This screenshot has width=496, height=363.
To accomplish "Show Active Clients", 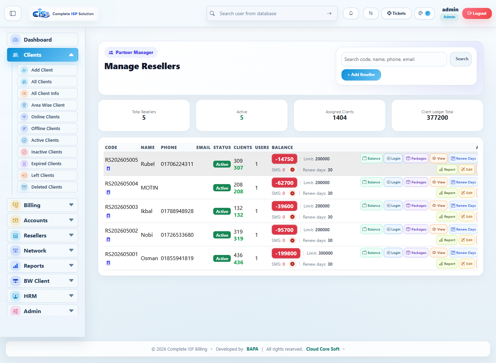I will tap(47, 140).
